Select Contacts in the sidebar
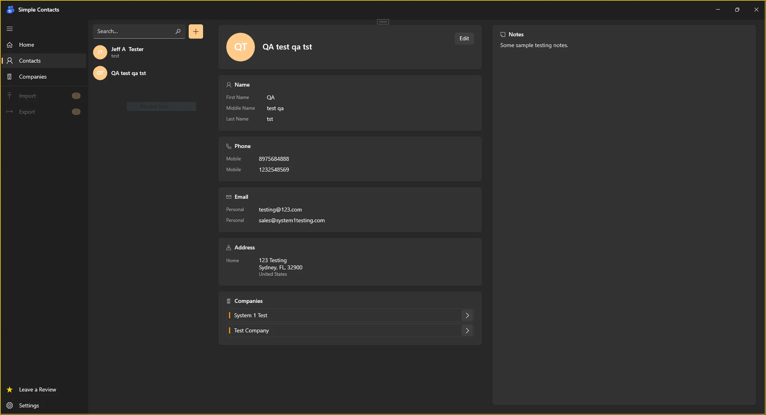This screenshot has width=766, height=415. pos(44,61)
